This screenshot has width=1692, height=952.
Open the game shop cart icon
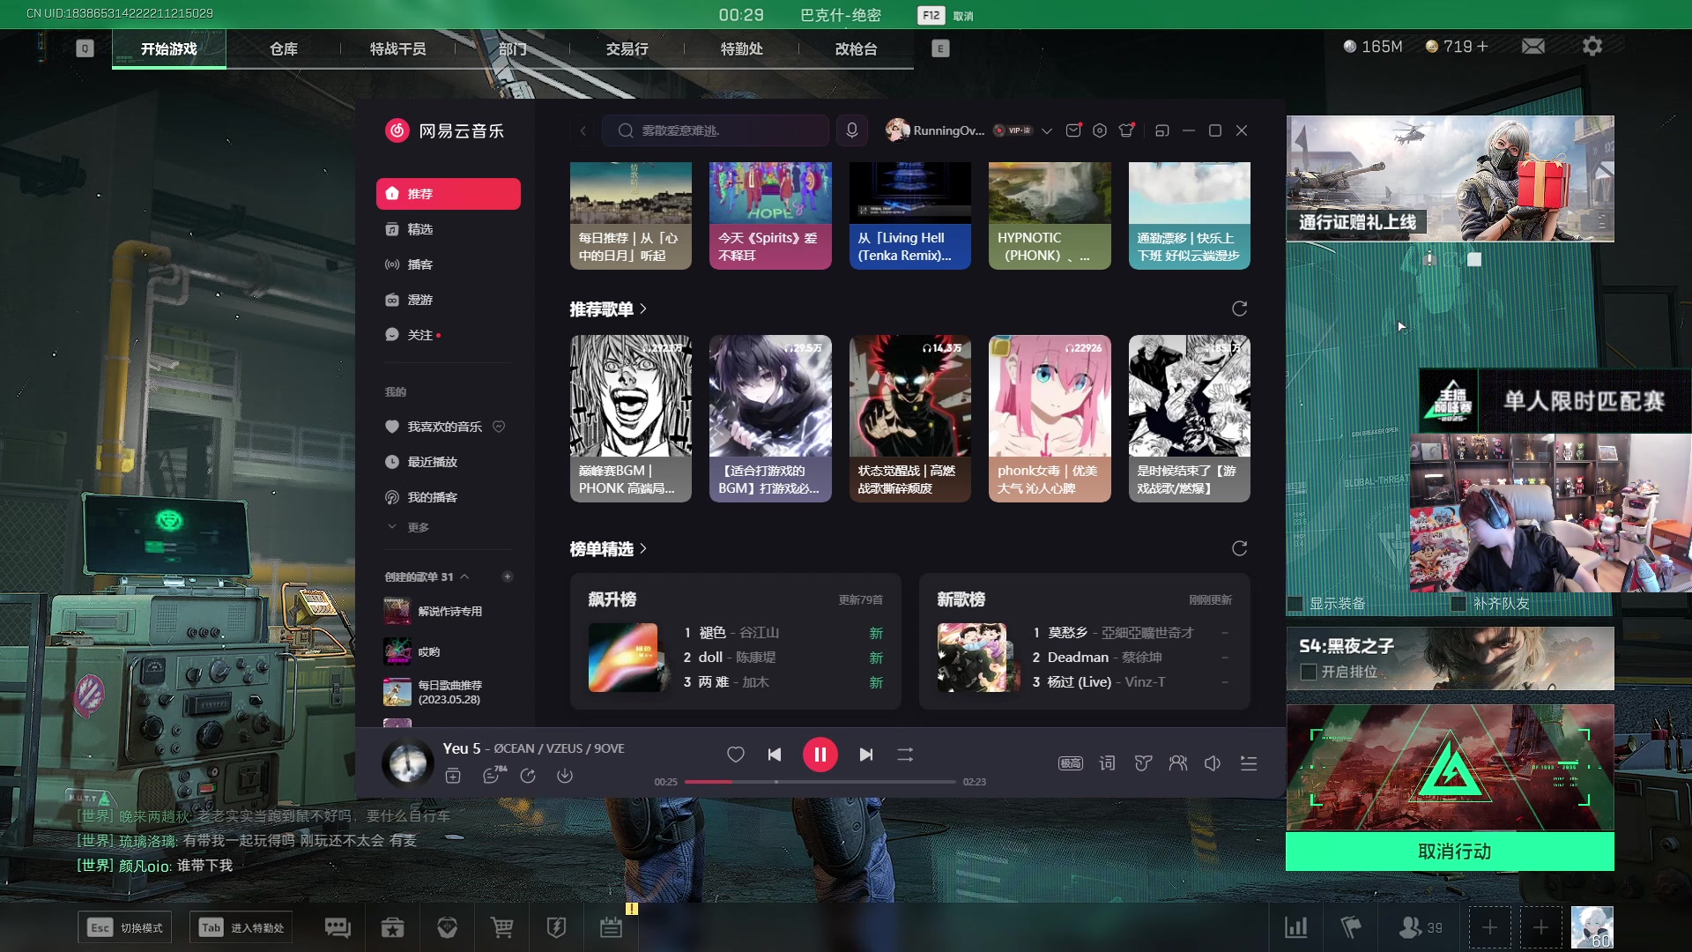[x=501, y=927]
